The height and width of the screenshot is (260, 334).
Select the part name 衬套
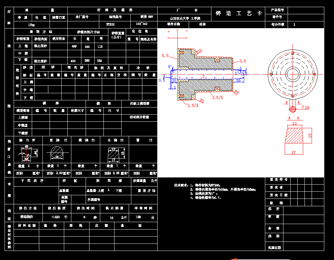(x=202, y=24)
